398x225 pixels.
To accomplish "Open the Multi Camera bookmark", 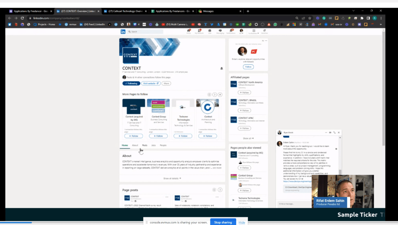I will click(x=175, y=24).
